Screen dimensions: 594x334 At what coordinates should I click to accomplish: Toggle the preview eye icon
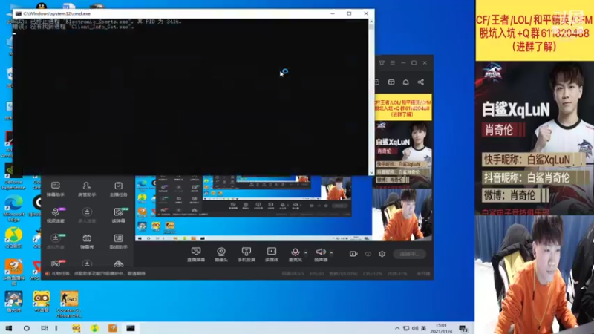click(x=368, y=254)
